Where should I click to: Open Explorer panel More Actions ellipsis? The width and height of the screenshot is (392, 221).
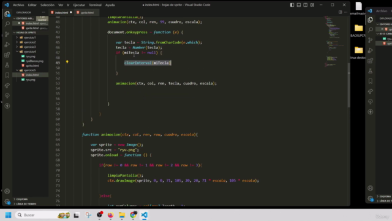[43, 12]
